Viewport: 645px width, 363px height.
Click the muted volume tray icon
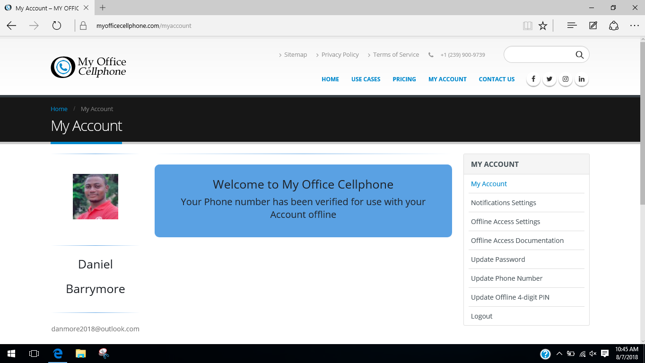click(x=593, y=354)
